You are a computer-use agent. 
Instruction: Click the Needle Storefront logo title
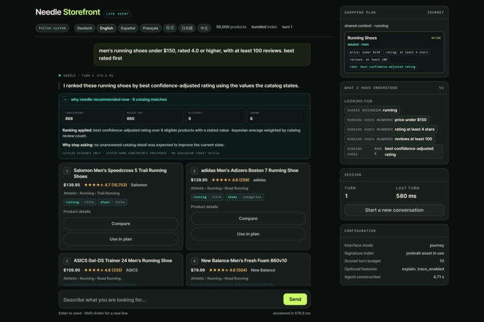pyautogui.click(x=68, y=13)
